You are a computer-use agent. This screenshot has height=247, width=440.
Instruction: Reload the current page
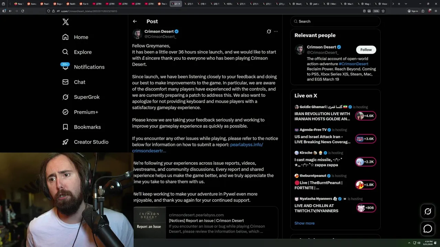click(23, 11)
